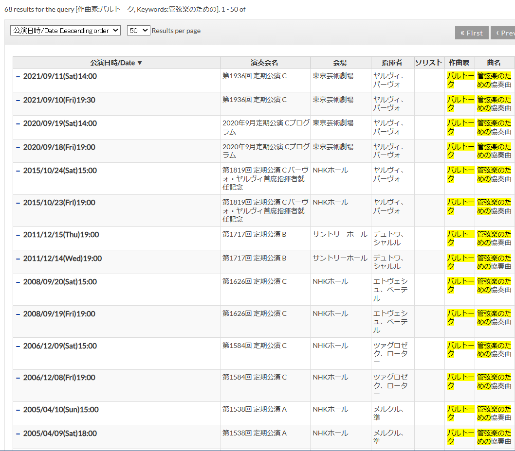Collapse the 2021/09/11(Sat)14:00 row

pyautogui.click(x=18, y=76)
